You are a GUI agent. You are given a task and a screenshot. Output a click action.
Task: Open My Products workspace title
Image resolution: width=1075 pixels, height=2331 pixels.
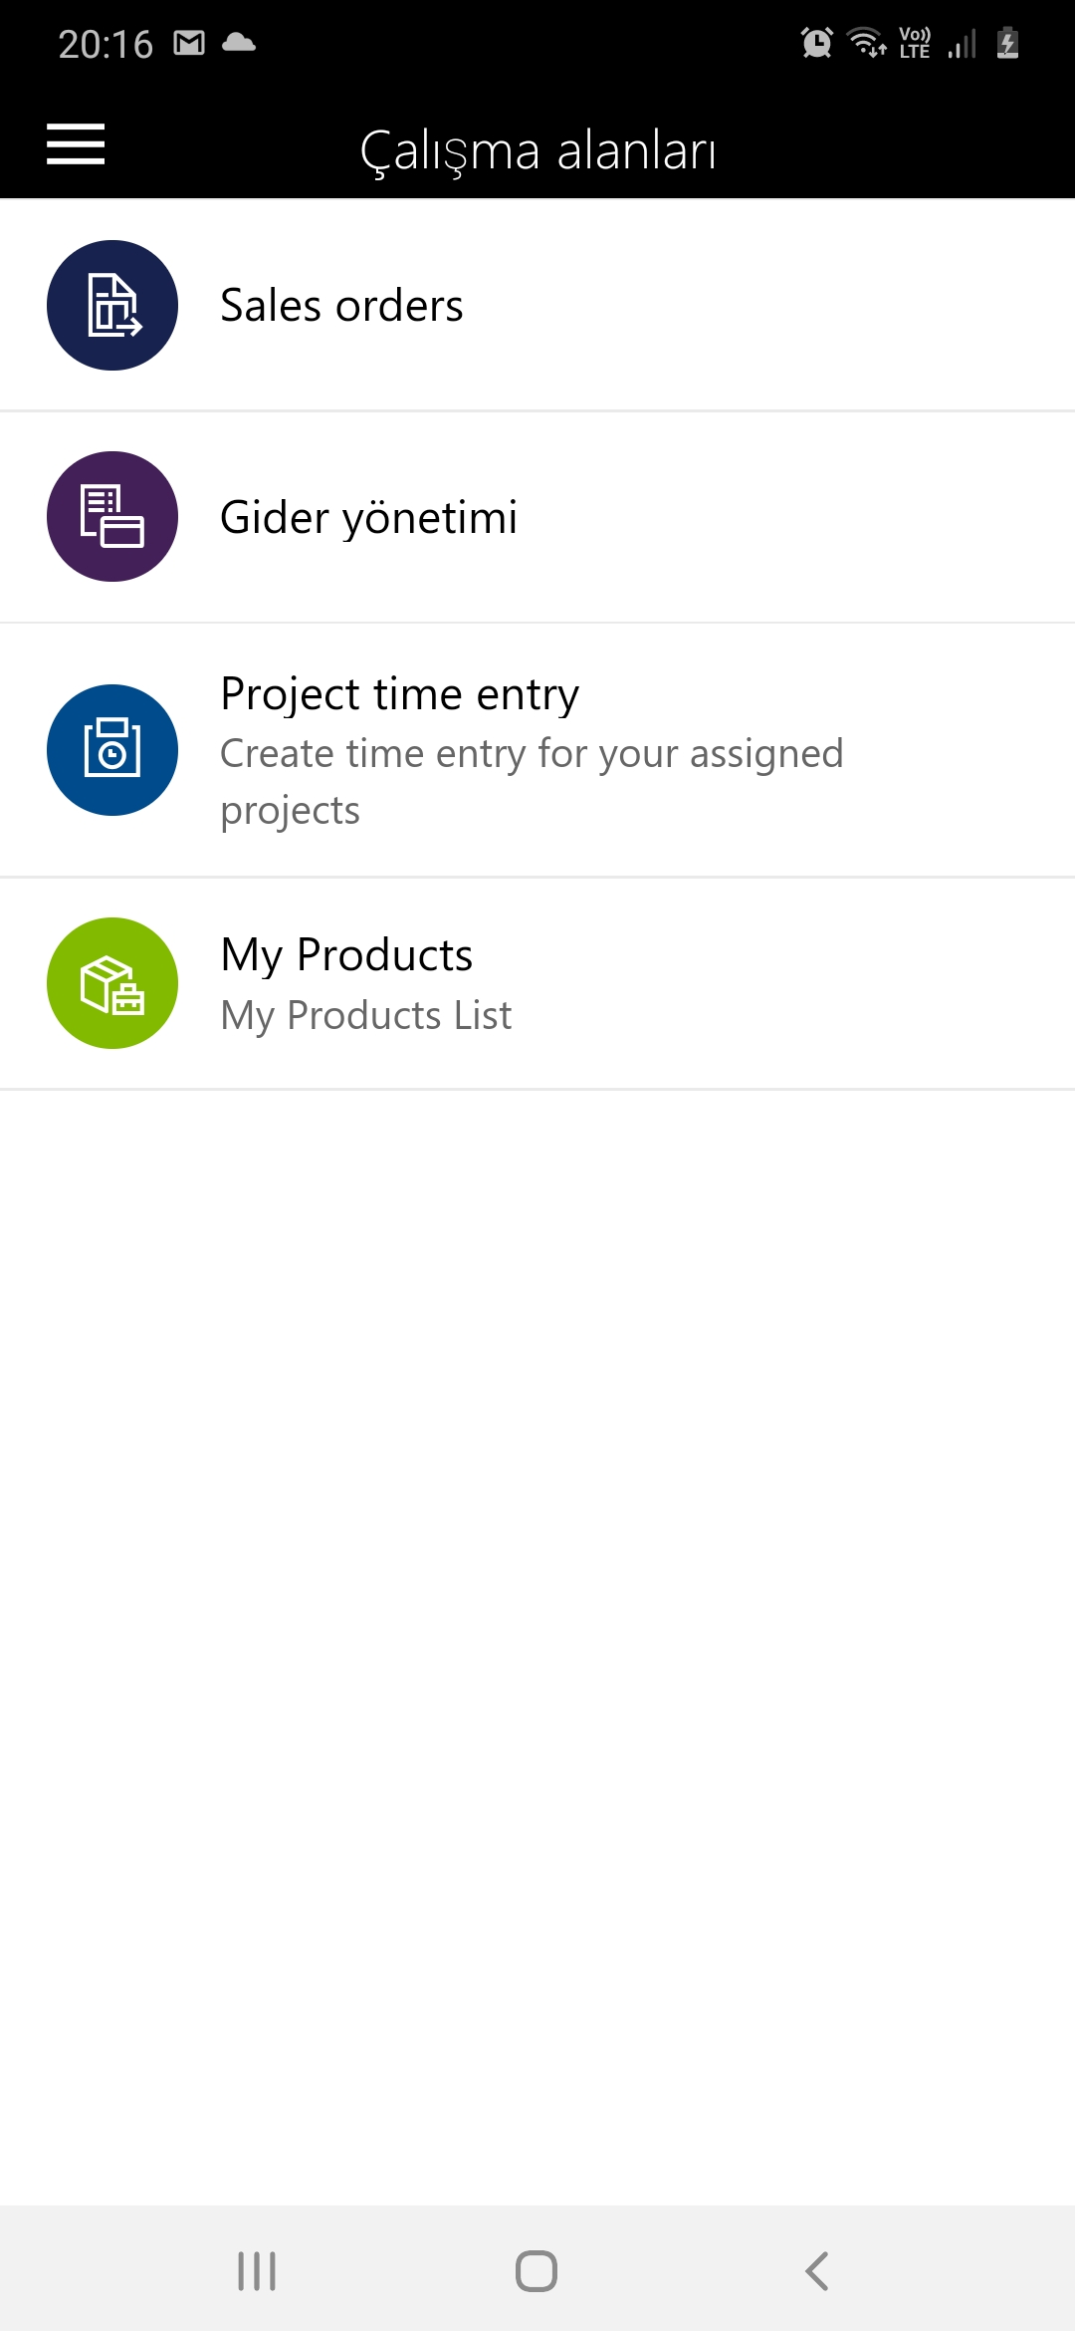tap(346, 955)
